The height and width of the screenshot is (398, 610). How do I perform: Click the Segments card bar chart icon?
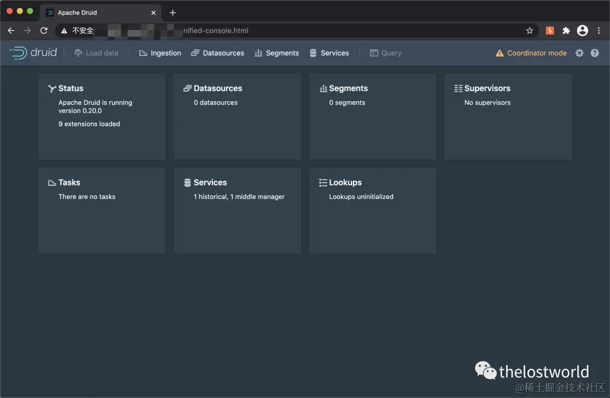point(323,88)
